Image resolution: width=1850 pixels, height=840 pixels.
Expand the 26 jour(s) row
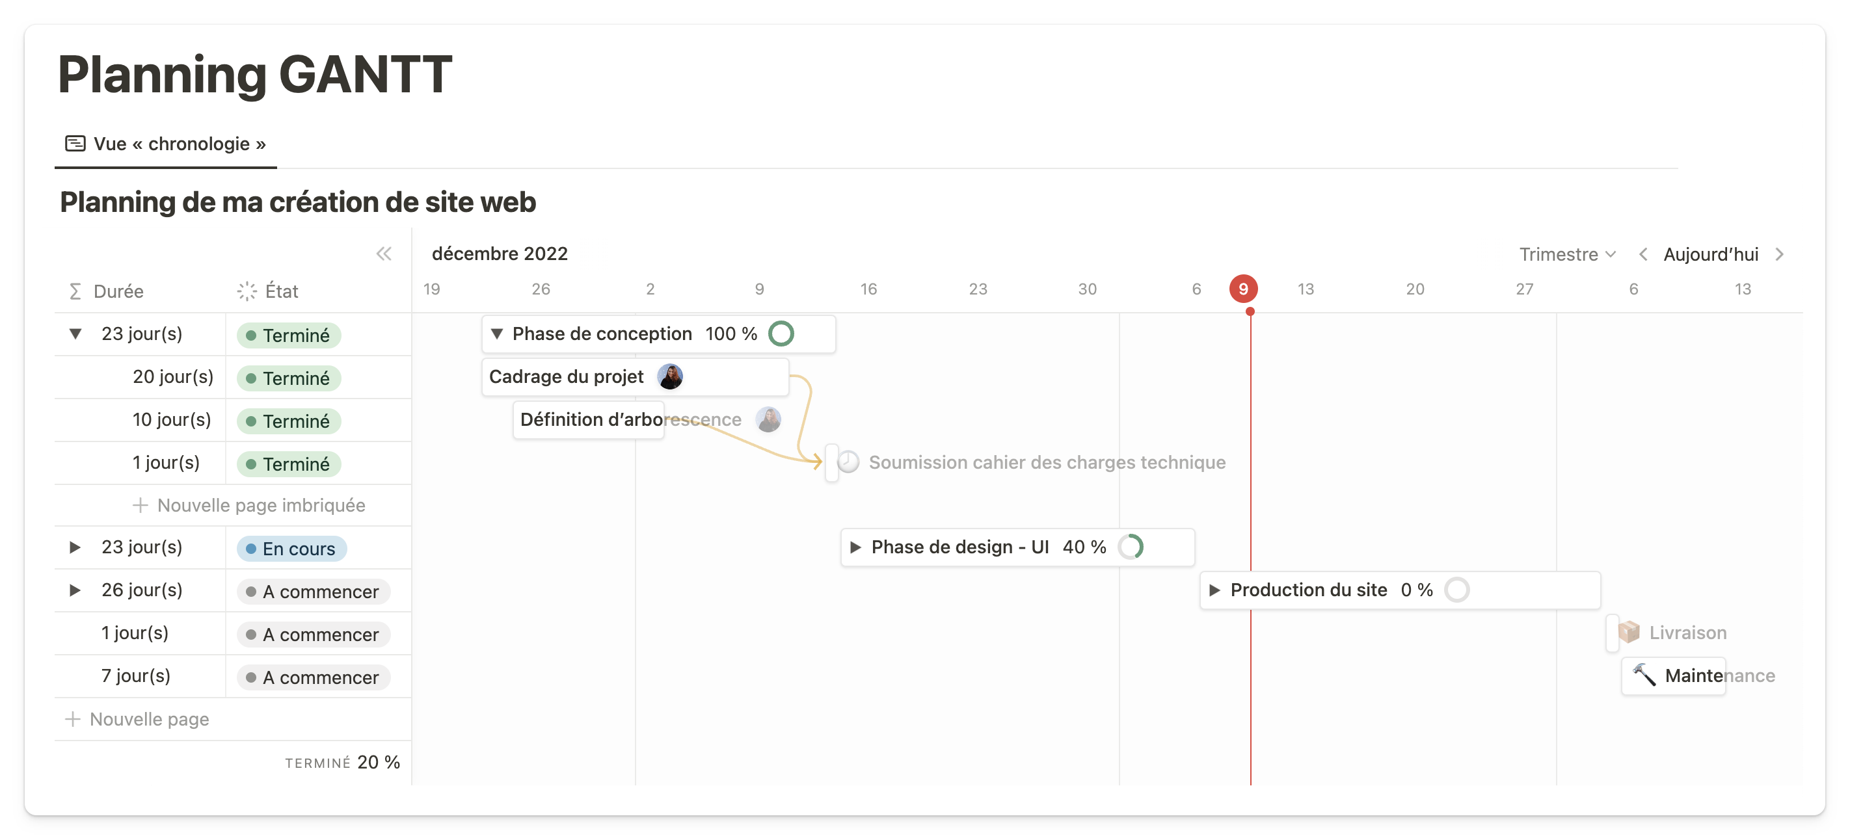[x=75, y=590]
